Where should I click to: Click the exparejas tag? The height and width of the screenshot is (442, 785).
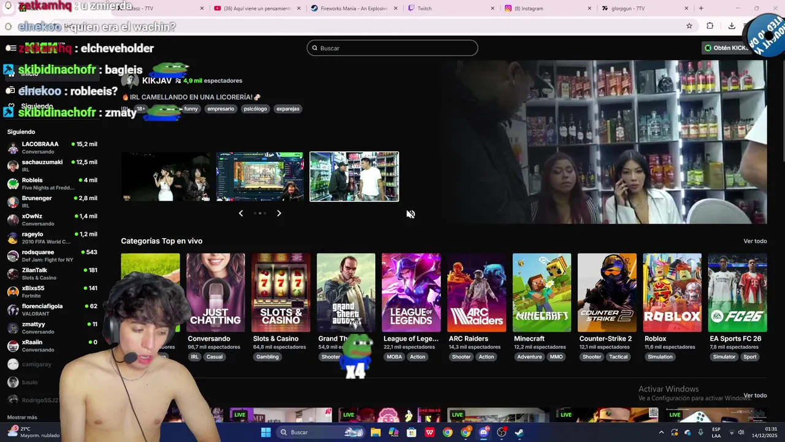click(288, 109)
